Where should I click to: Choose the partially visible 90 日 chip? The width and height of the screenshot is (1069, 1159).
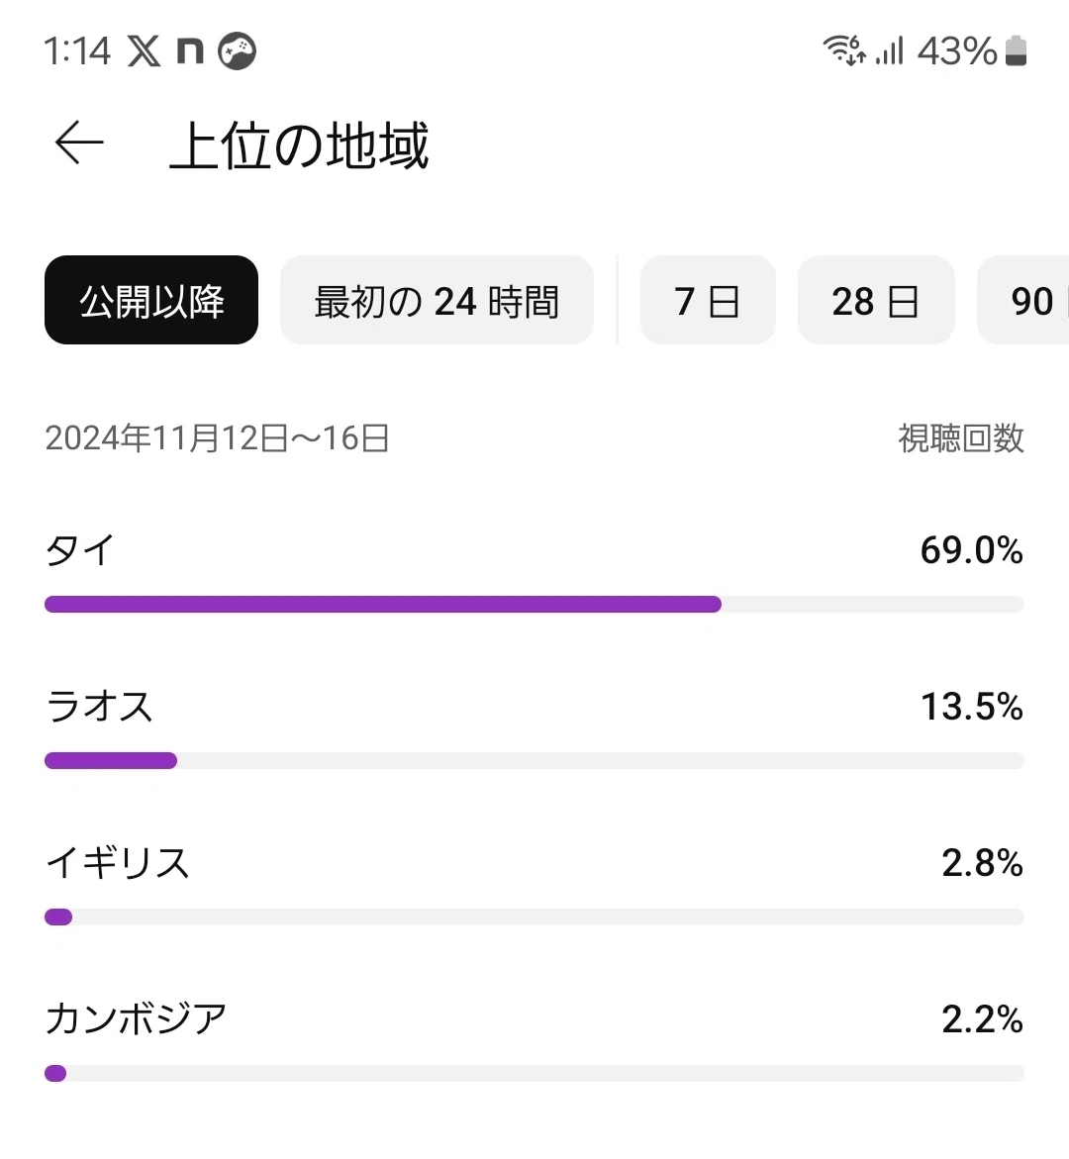coord(1023,300)
